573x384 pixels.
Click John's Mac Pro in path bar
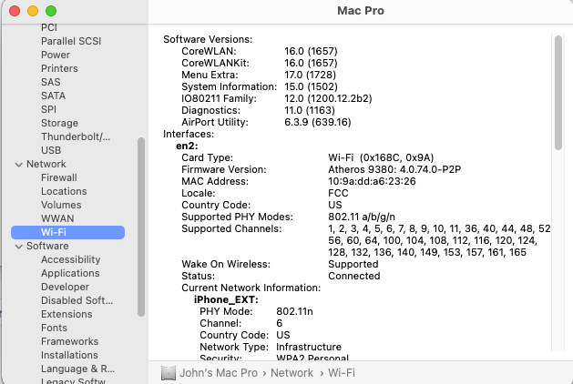click(217, 373)
